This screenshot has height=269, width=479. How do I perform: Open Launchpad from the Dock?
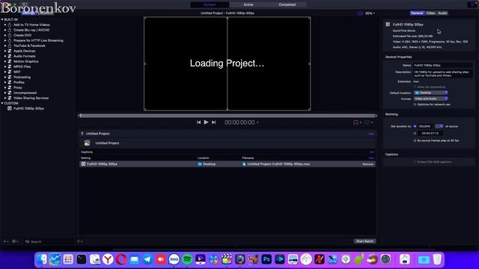pos(68,259)
